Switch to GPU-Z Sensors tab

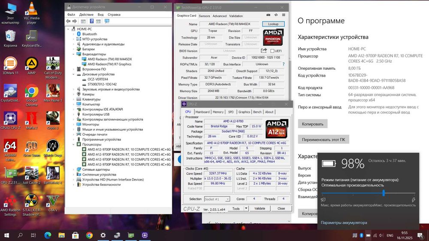(204, 16)
